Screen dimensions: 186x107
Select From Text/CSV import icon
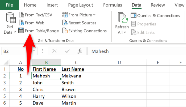pyautogui.click(x=21, y=15)
